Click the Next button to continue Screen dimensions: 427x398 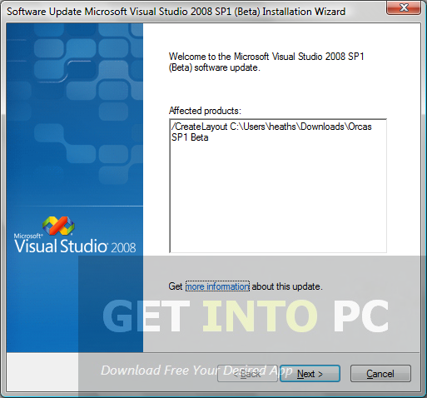click(310, 374)
